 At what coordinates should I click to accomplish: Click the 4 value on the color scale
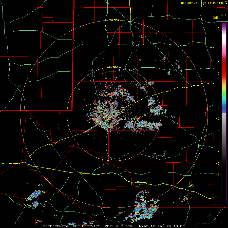click(x=219, y=62)
